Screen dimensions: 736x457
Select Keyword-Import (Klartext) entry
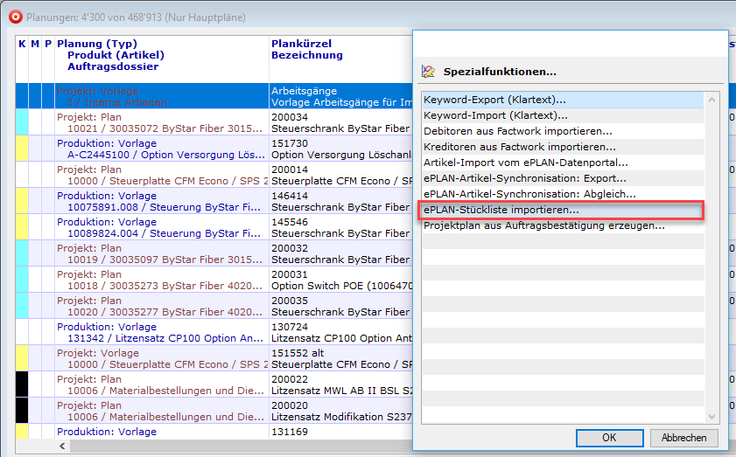pos(494,115)
